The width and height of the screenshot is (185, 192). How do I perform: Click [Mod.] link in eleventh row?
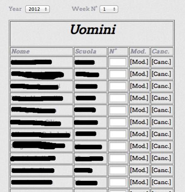tap(139, 182)
